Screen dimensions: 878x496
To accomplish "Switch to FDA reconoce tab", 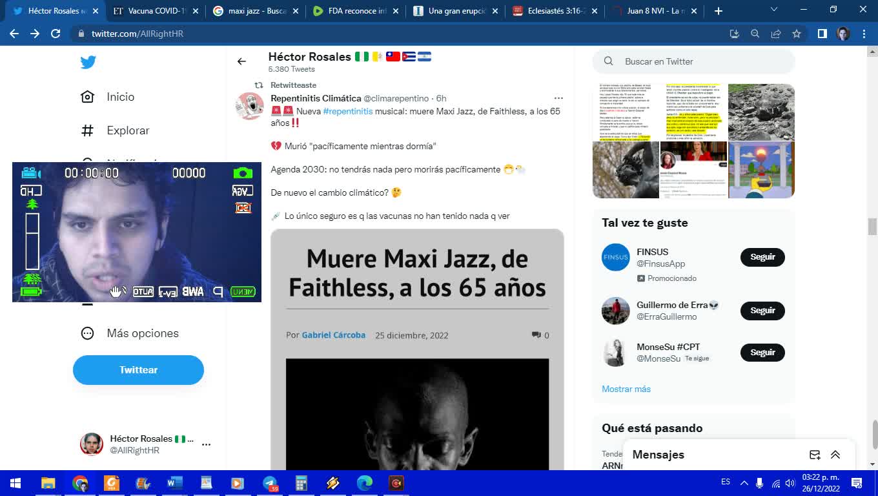I will 355,11.
